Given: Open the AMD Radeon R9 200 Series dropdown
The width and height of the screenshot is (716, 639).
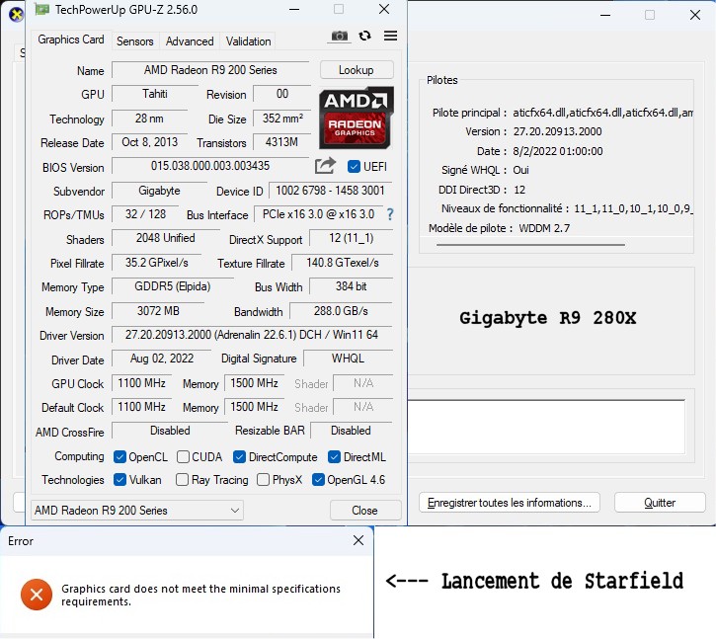Looking at the screenshot, I should (137, 511).
